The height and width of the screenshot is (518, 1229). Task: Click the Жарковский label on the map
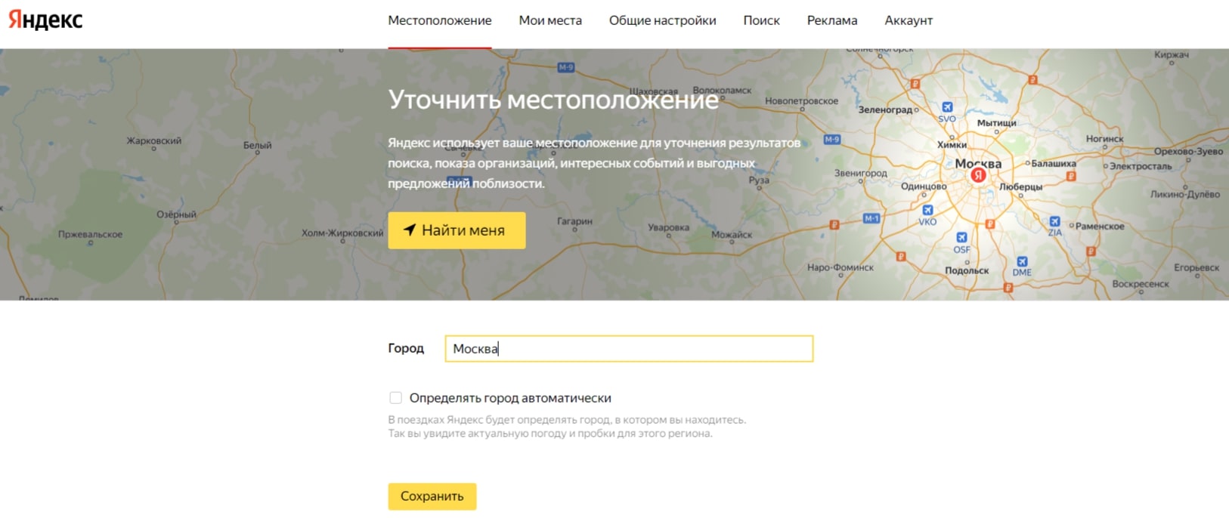[x=153, y=140]
